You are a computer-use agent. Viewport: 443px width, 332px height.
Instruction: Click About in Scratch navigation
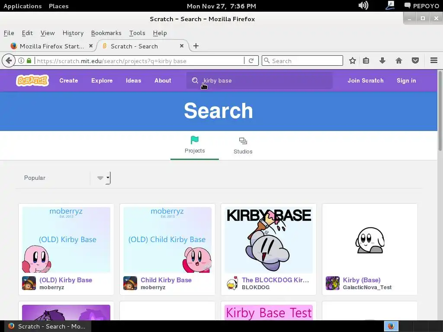[163, 80]
